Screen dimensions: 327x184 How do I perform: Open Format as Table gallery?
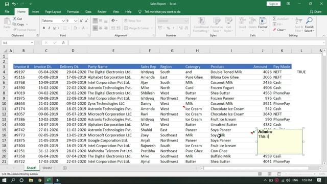coord(217,25)
